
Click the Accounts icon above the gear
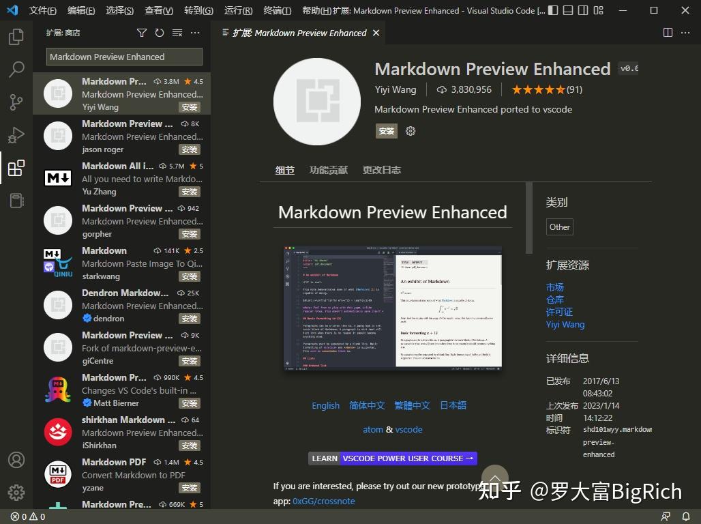16,460
